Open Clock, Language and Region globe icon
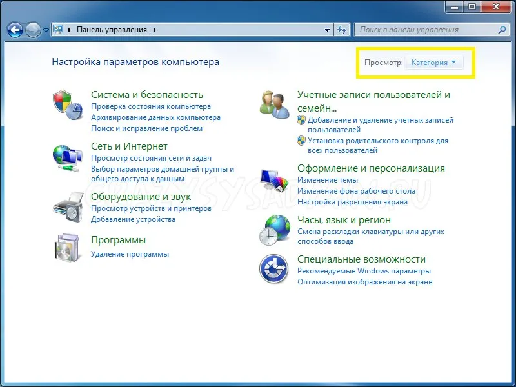 tap(275, 230)
